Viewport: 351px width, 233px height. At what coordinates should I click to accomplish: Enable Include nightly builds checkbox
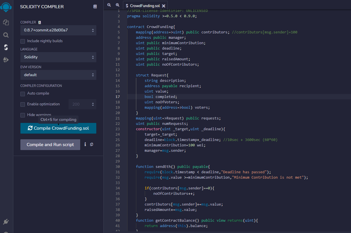(23, 41)
